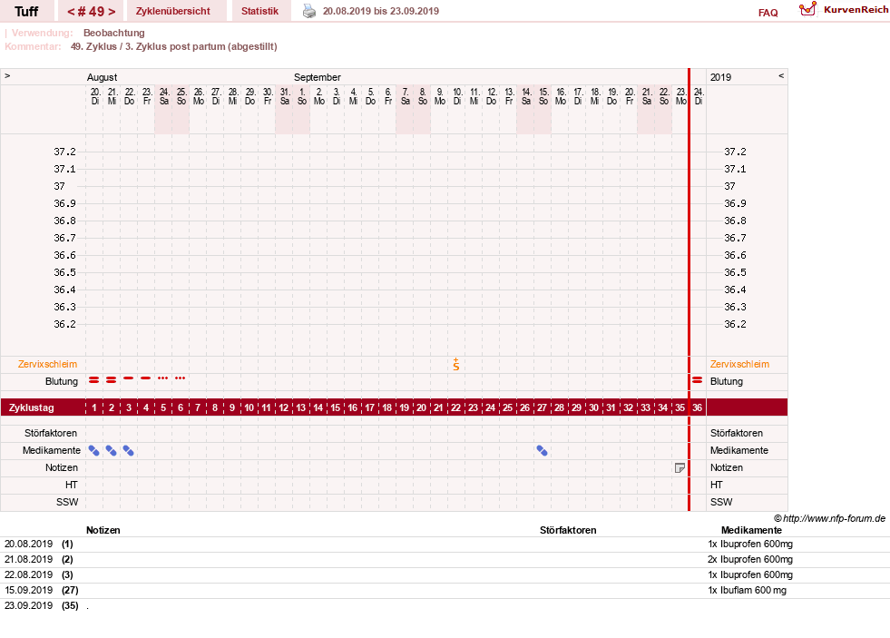Screen dimensions: 890x638
Task: Open the note icon on cycle day 35
Action: point(680,467)
